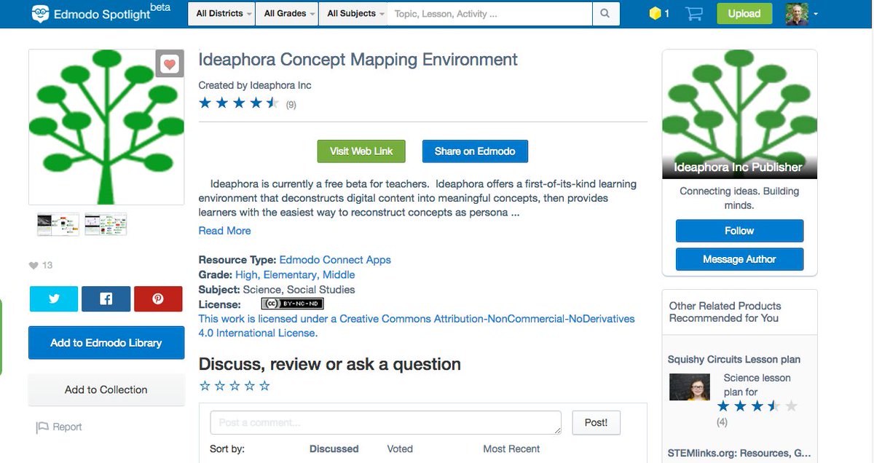Open the Edmodo Connect Apps resource type link
Screen dimensions: 874x463
(335, 260)
